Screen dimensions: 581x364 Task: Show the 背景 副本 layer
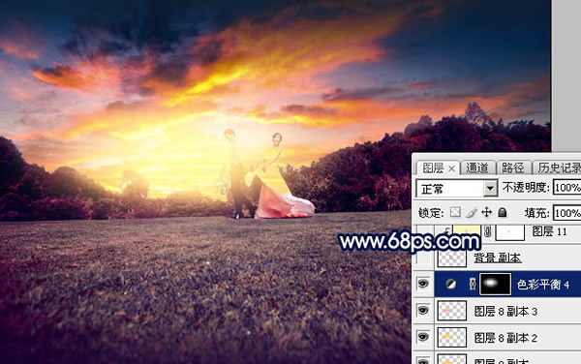[x=423, y=258]
